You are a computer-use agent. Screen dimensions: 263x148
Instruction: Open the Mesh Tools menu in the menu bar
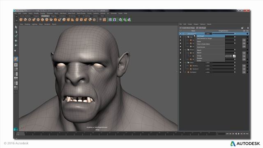(72, 13)
